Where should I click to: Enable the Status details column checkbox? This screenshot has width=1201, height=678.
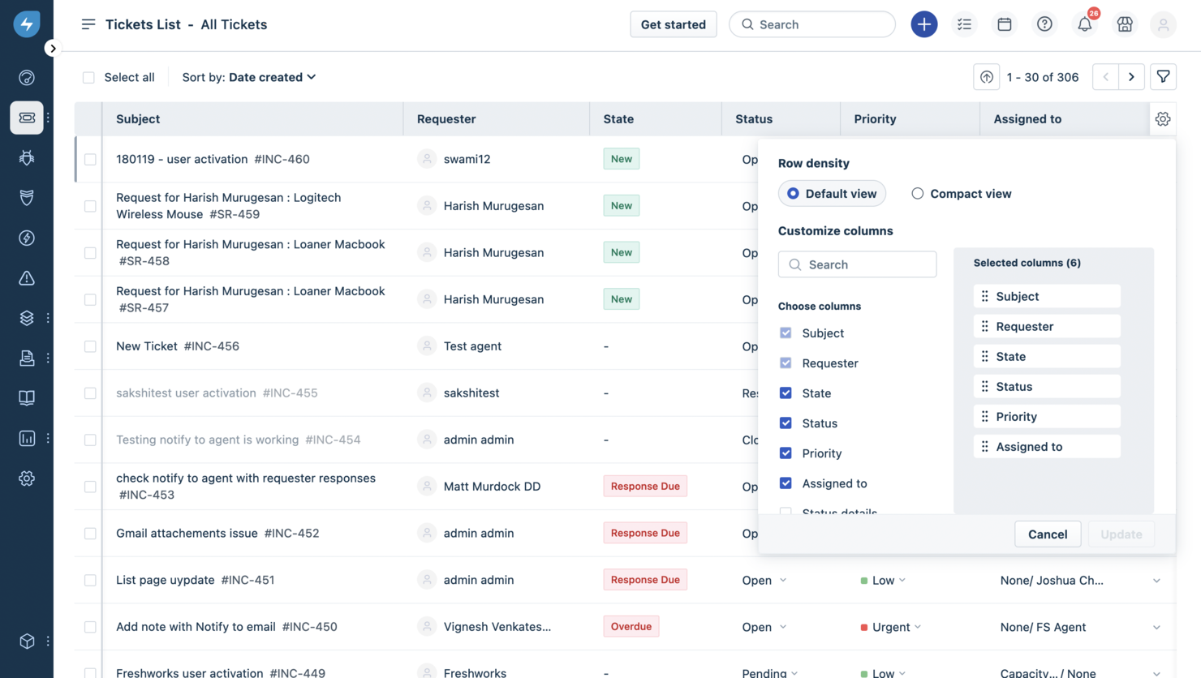click(x=785, y=513)
